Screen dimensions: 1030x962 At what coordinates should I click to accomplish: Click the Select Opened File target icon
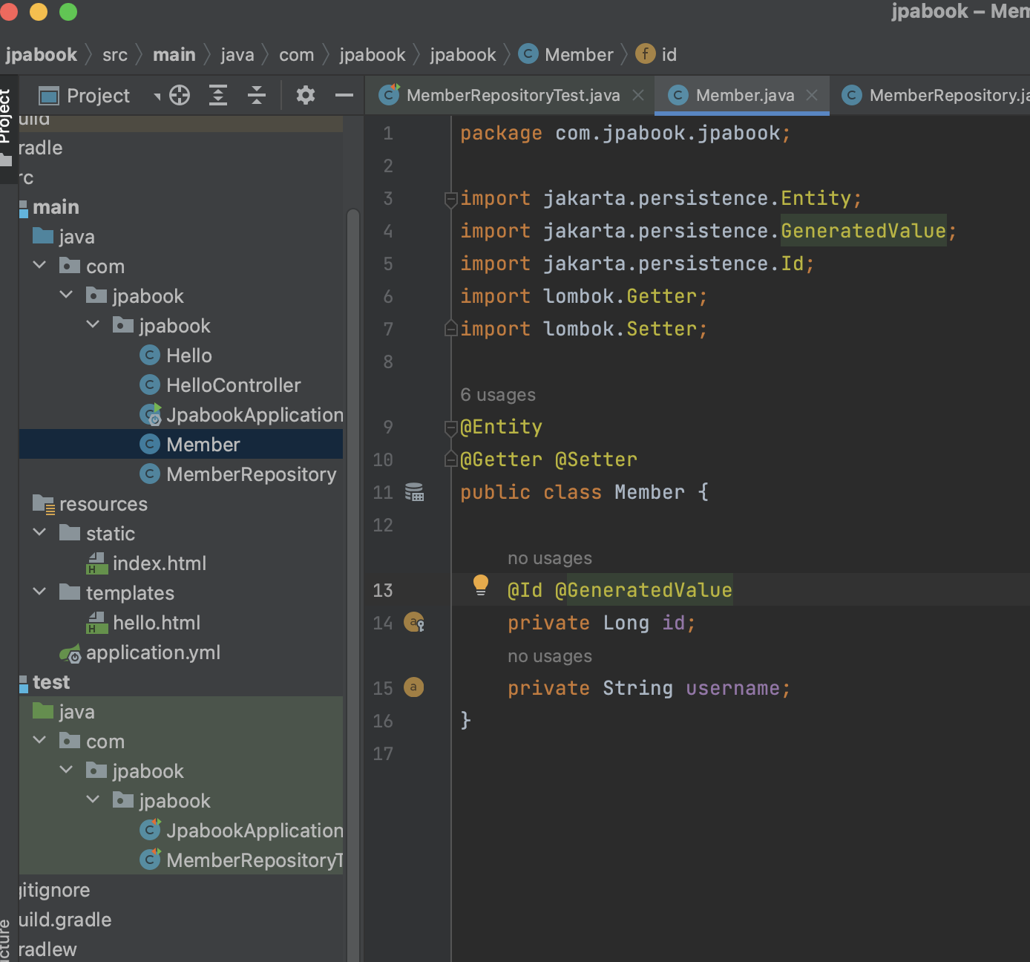[180, 95]
